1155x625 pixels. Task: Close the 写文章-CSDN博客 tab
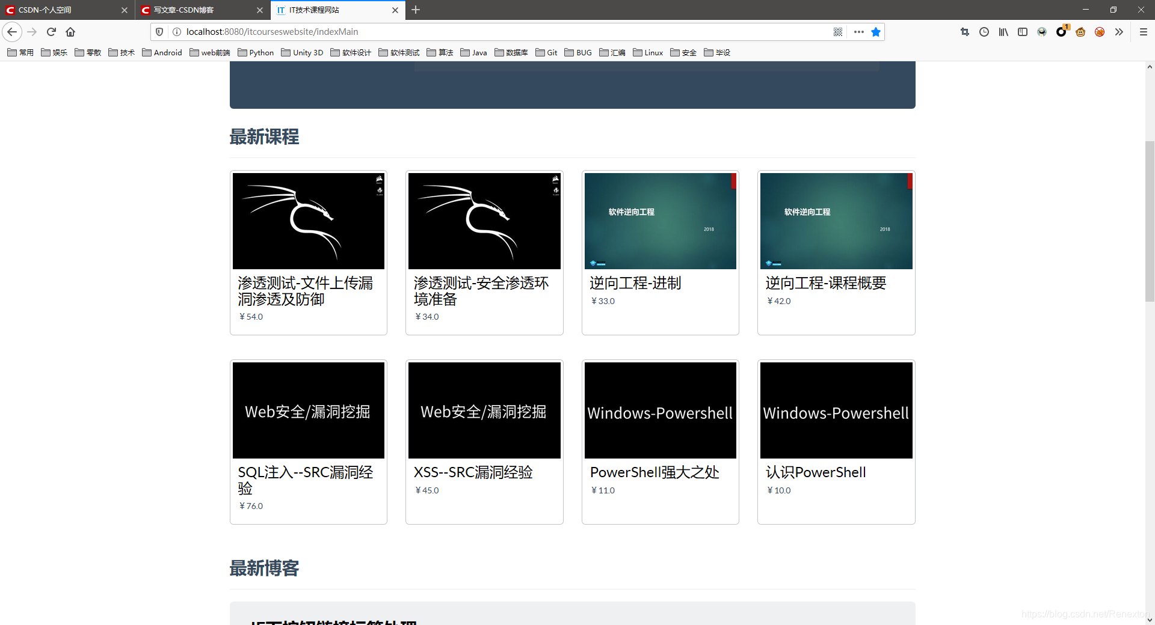tap(260, 10)
